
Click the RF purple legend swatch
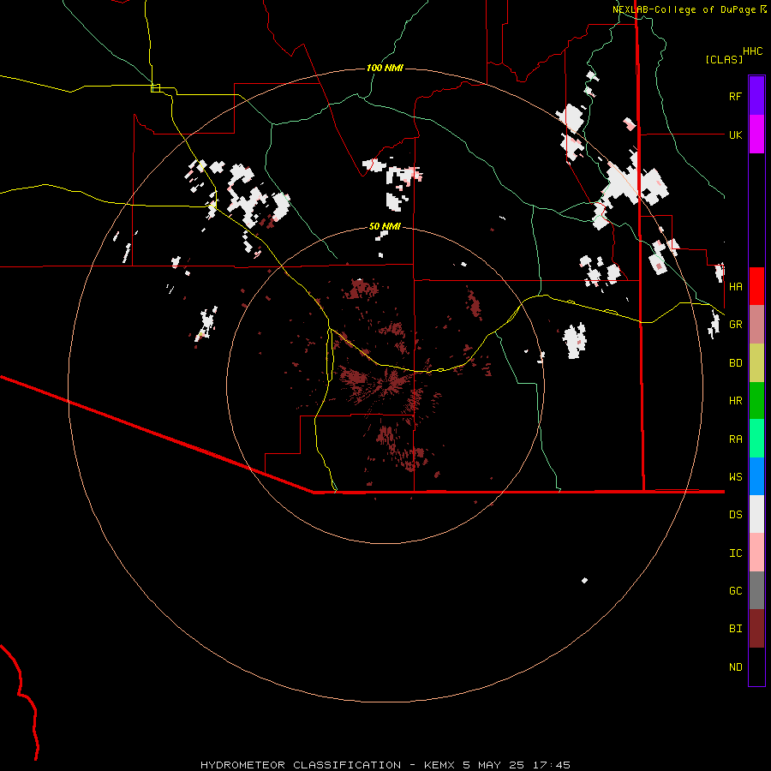click(x=756, y=96)
